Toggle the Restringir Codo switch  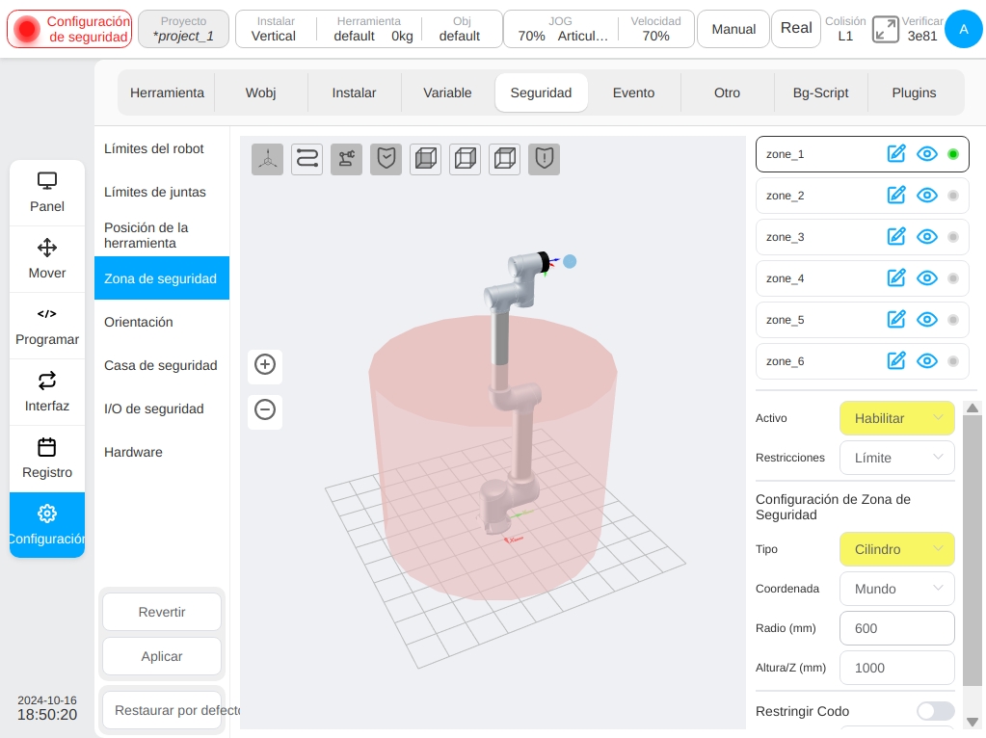point(935,711)
